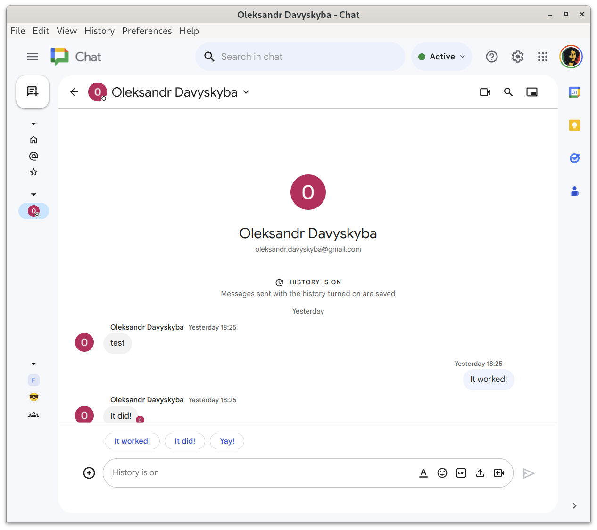
Task: Start a video call with Oleksandr
Action: coord(485,92)
